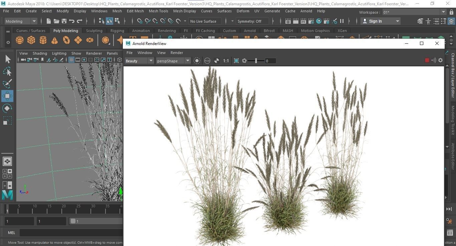Image resolution: width=456 pixels, height=246 pixels.
Task: Toggle select by hierarchy mode
Action: (102, 21)
